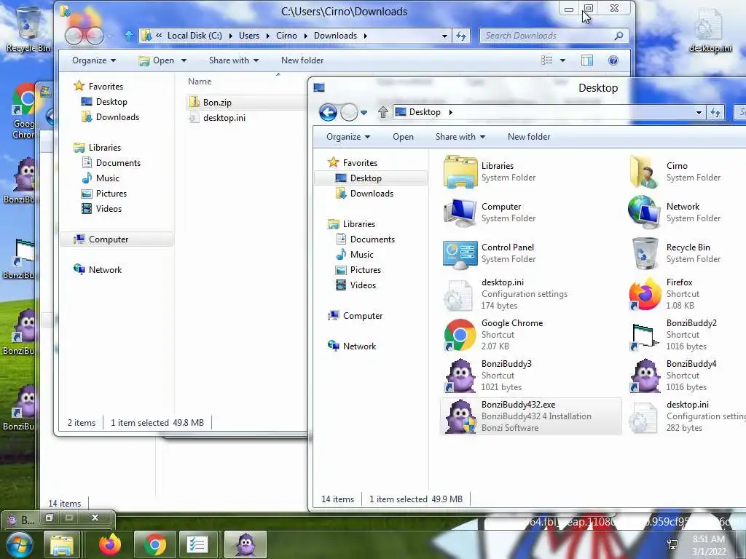Open Chrome from the taskbar
Image resolution: width=746 pixels, height=559 pixels.
[x=155, y=544]
